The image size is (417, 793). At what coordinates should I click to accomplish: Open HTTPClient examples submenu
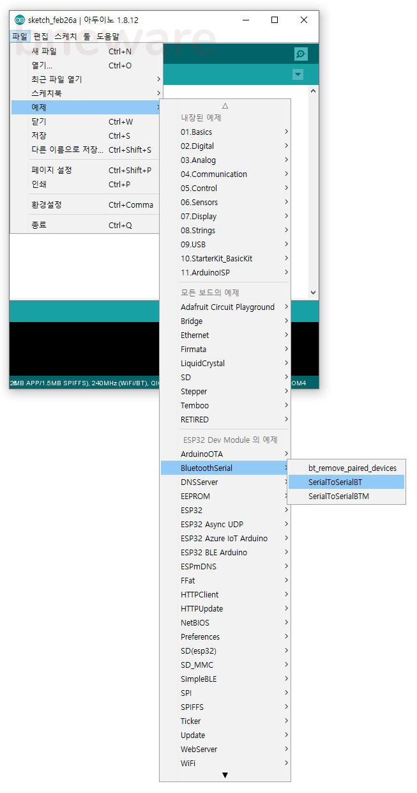[x=225, y=594]
